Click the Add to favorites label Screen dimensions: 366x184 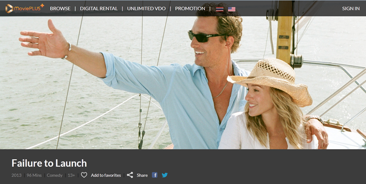tap(106, 175)
